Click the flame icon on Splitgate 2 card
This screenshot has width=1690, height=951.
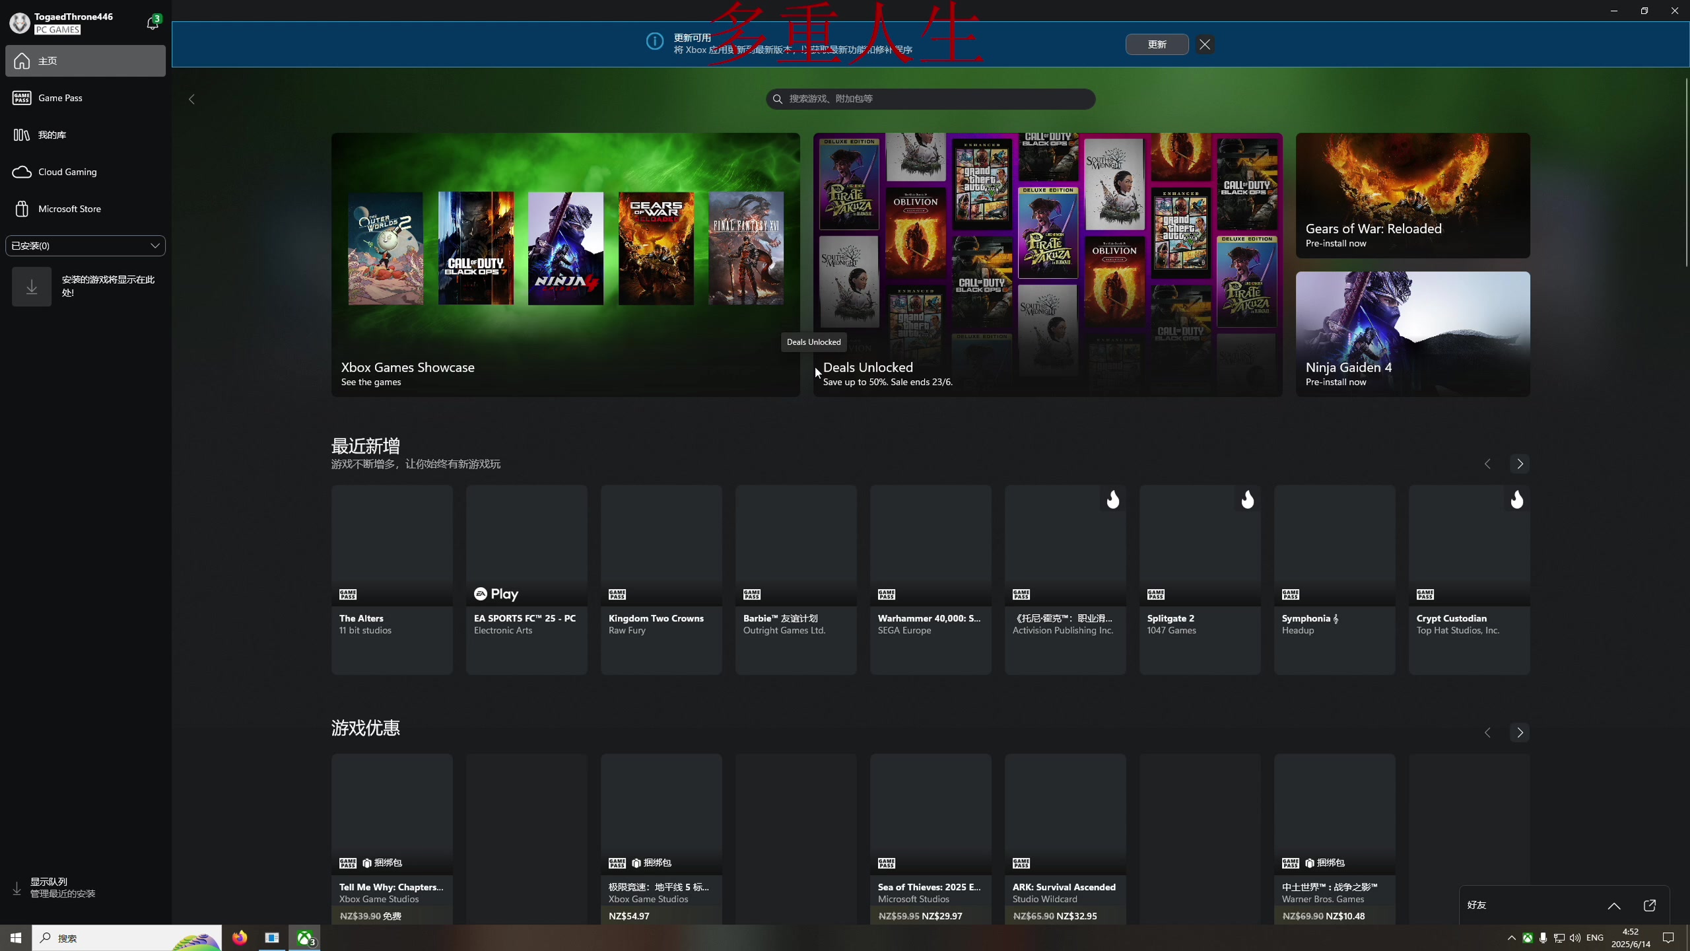click(x=1247, y=500)
